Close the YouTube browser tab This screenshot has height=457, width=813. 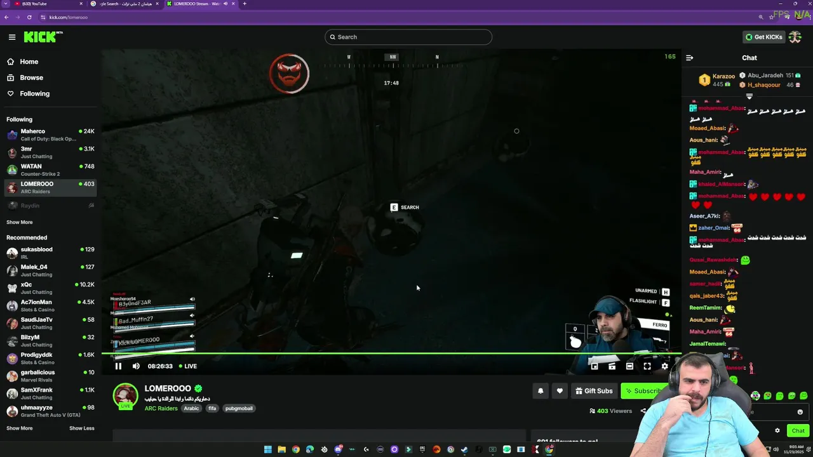click(x=81, y=4)
